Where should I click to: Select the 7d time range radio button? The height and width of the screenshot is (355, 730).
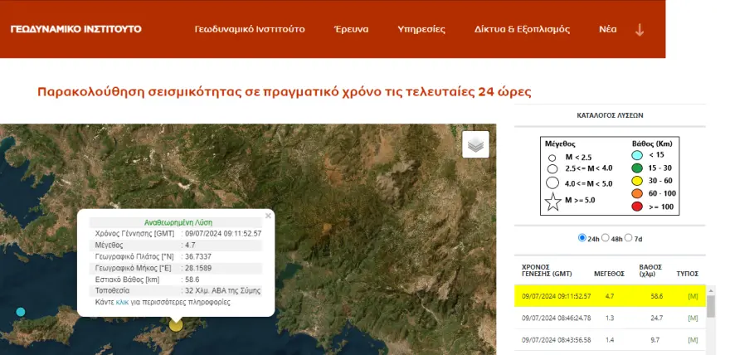pyautogui.click(x=629, y=239)
